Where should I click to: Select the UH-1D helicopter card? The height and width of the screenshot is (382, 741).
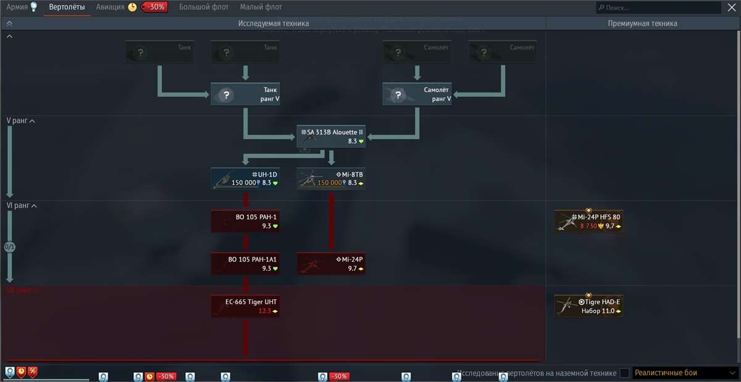(x=245, y=178)
